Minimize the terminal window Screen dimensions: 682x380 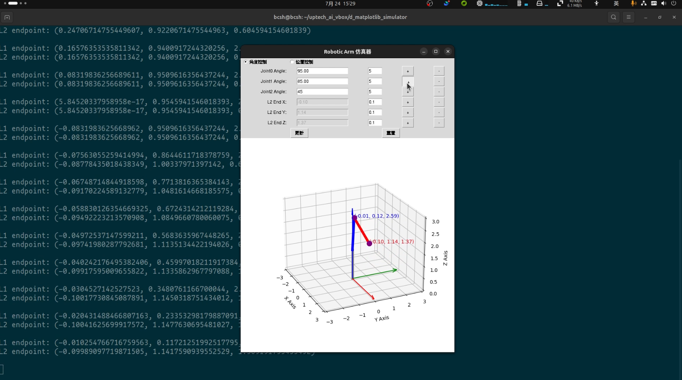646,17
